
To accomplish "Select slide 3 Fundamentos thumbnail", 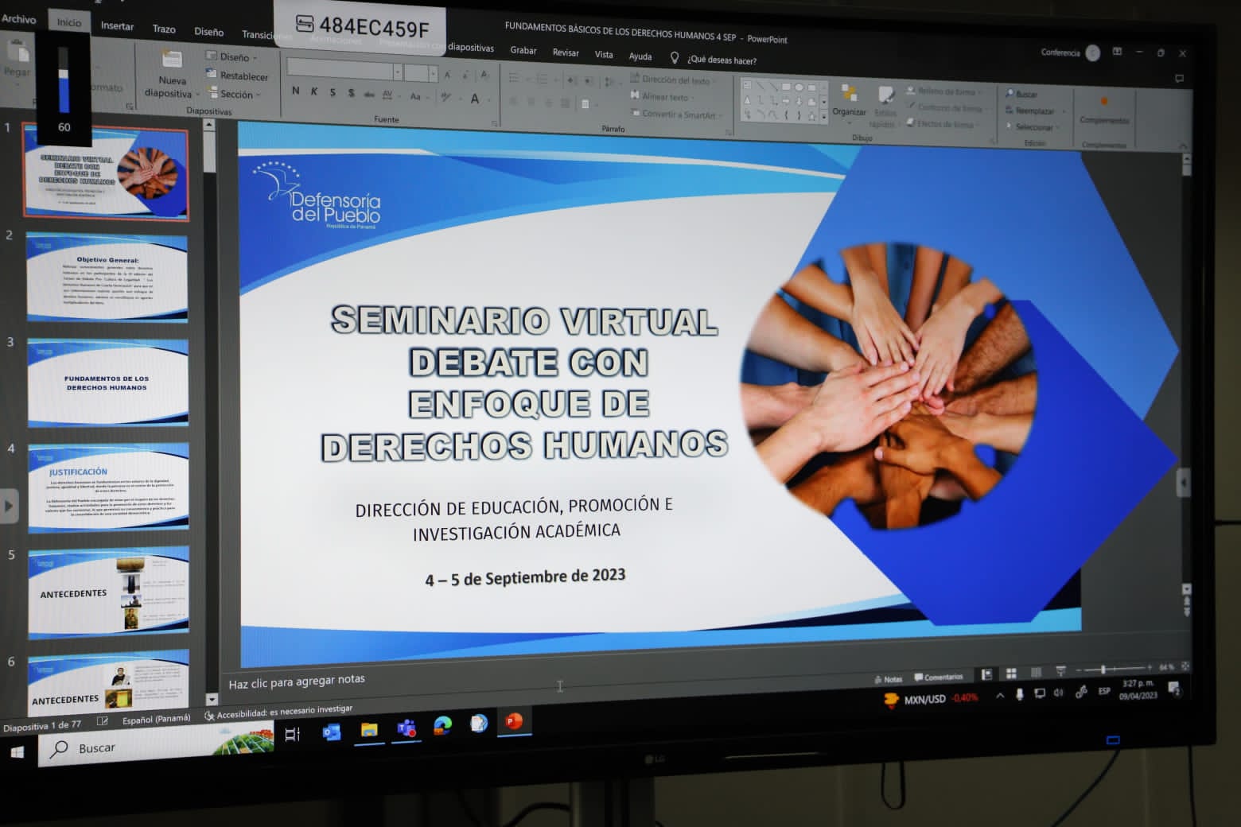I will point(107,383).
